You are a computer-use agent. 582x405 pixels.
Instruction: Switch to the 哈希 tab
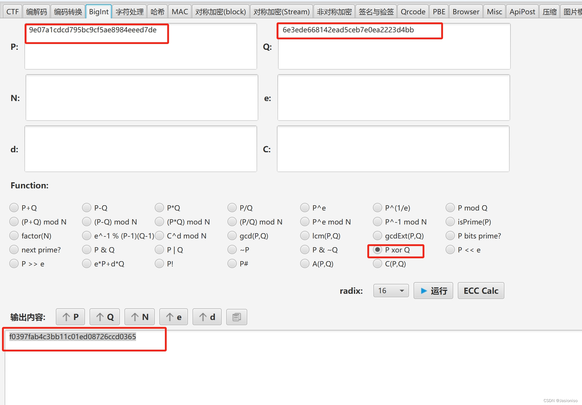pyautogui.click(x=157, y=12)
